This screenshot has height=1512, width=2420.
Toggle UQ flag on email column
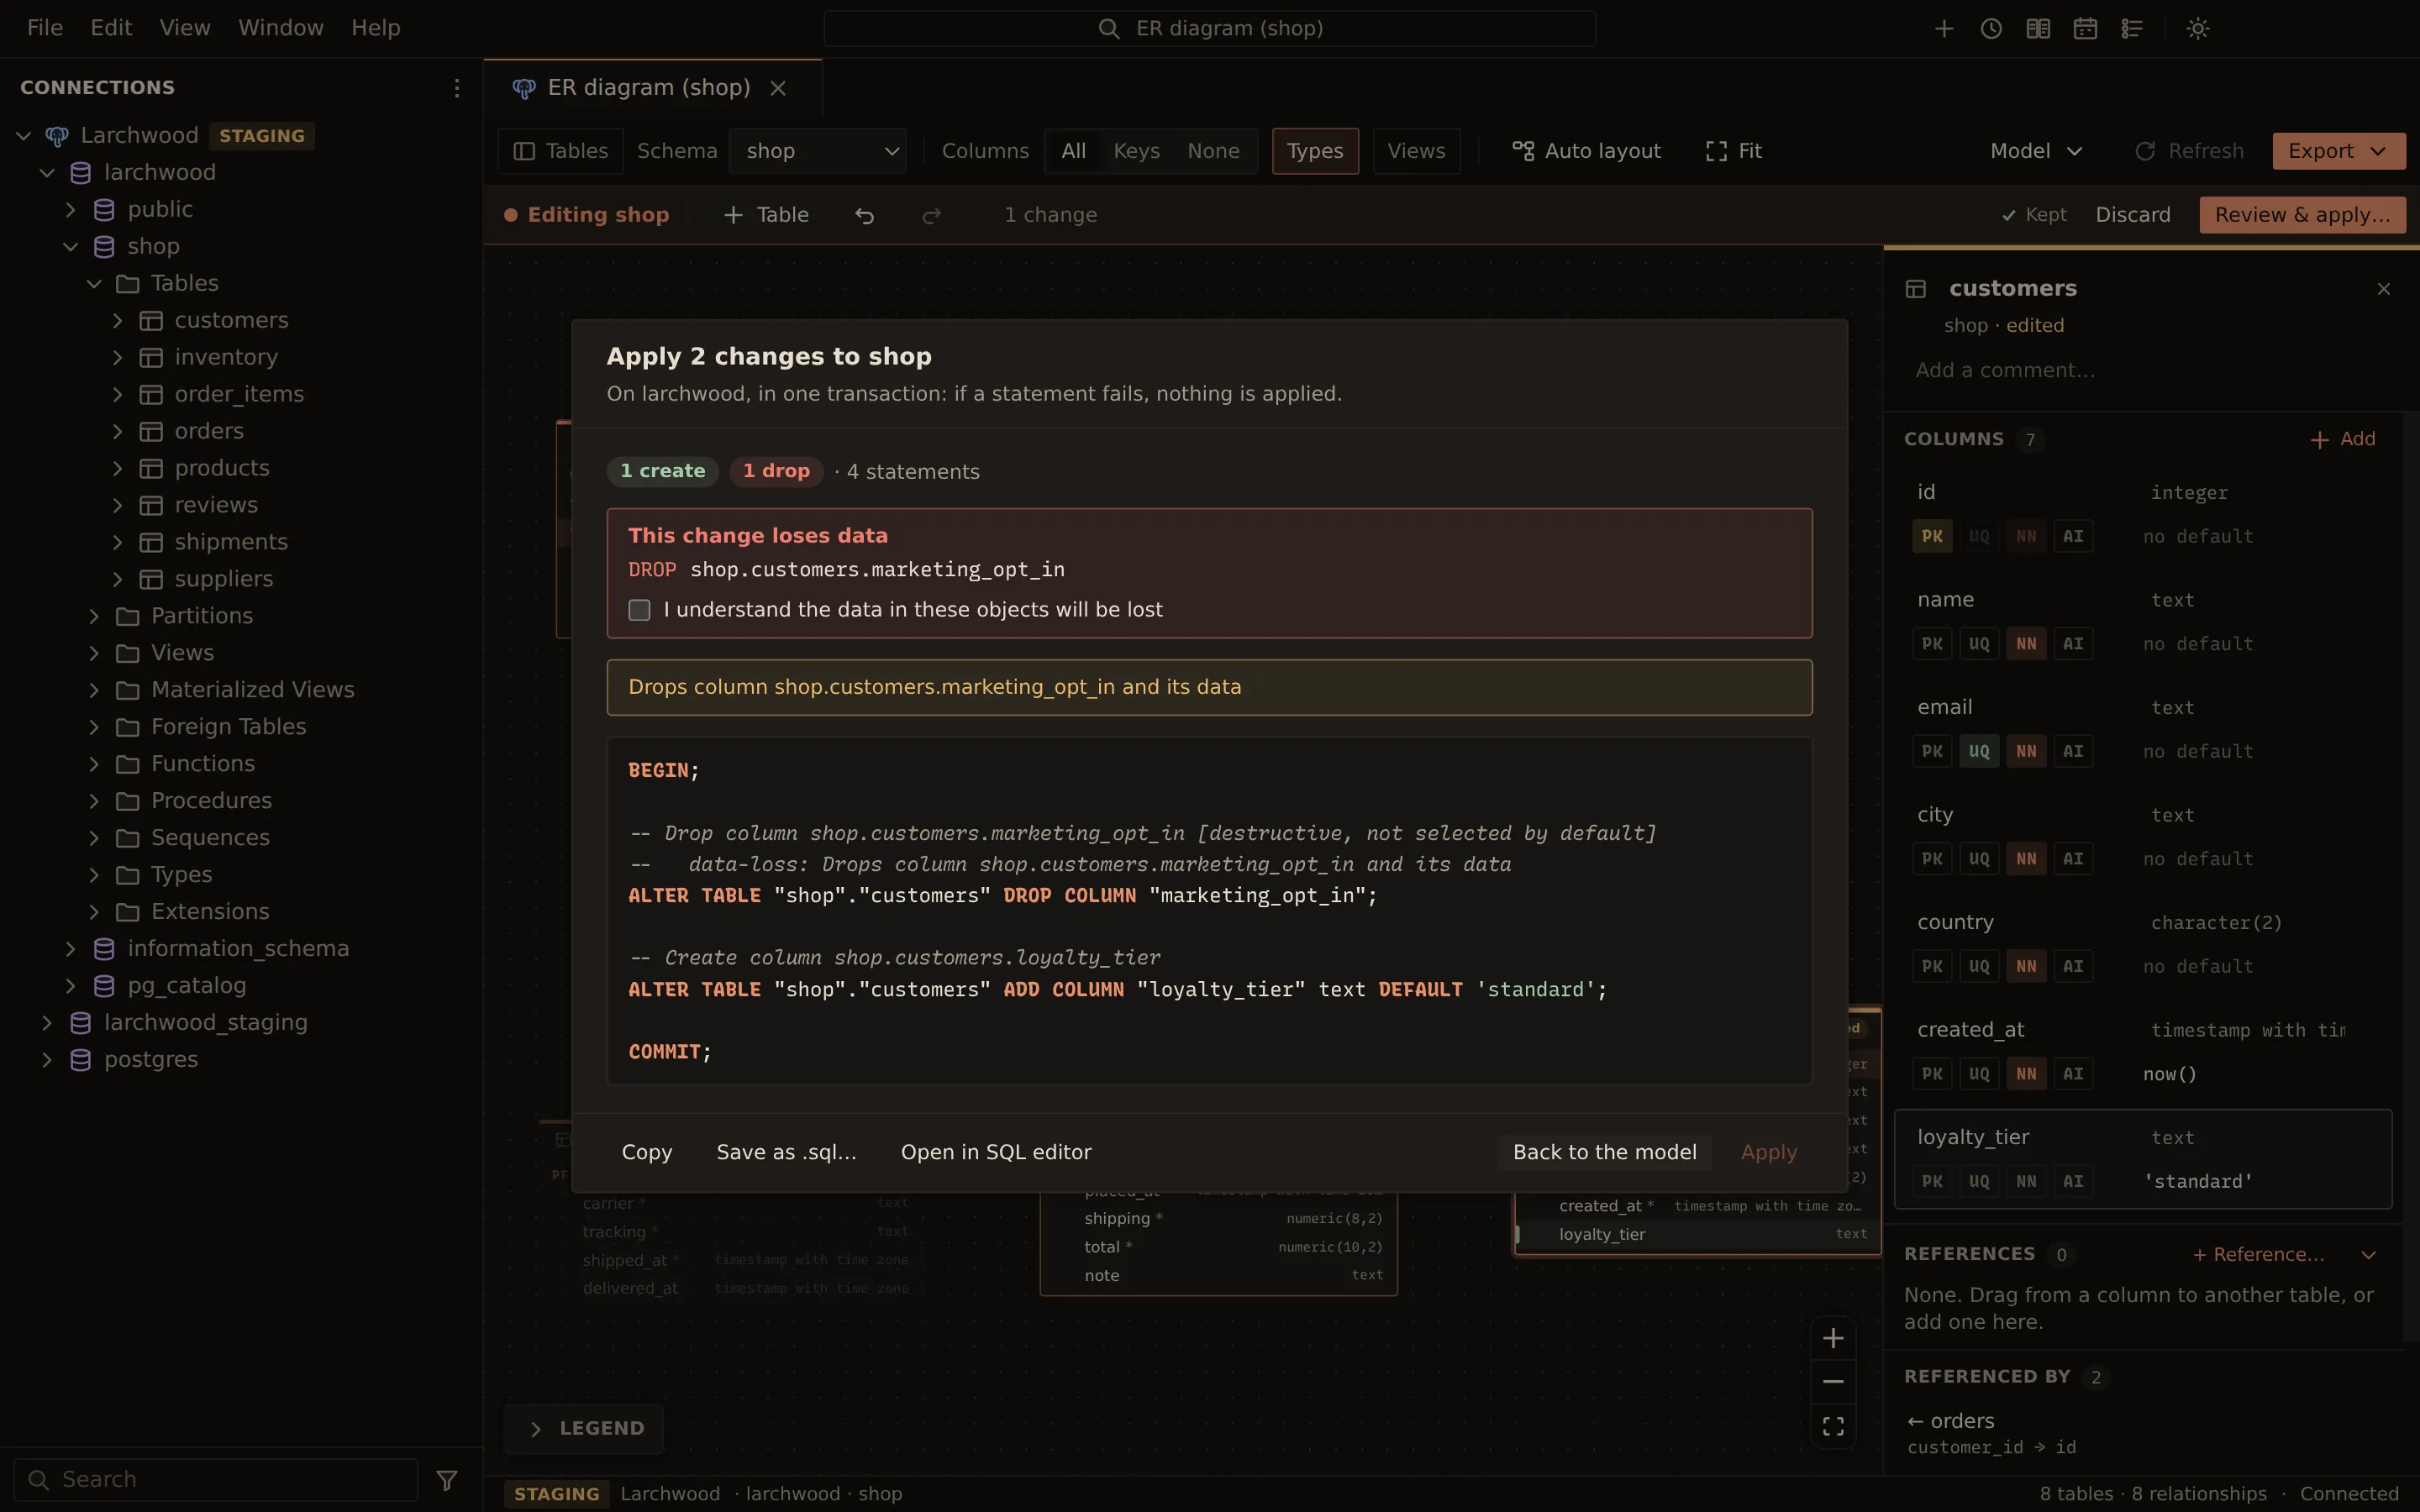tap(1979, 751)
